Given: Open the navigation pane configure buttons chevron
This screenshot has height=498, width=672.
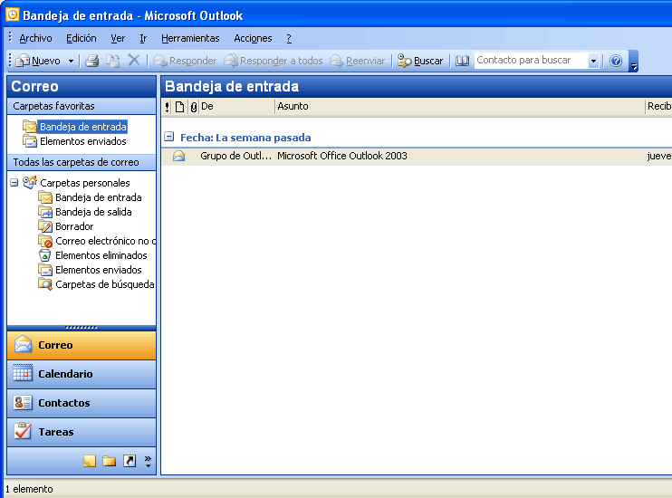Looking at the screenshot, I should click(148, 461).
